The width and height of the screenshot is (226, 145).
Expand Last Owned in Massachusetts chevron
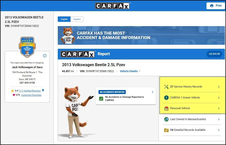(x=219, y=119)
